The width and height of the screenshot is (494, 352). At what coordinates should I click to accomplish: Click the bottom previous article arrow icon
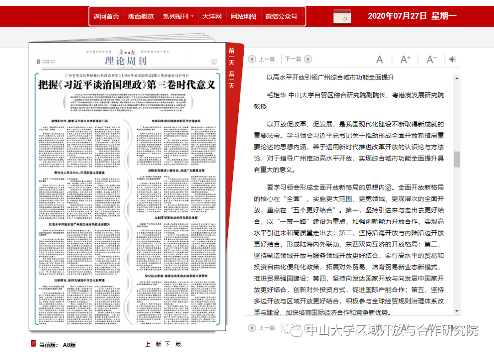click(x=252, y=328)
